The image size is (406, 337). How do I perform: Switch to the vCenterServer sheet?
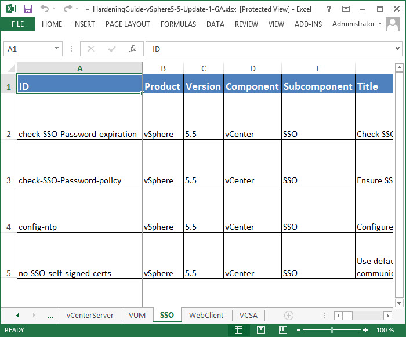pos(90,315)
